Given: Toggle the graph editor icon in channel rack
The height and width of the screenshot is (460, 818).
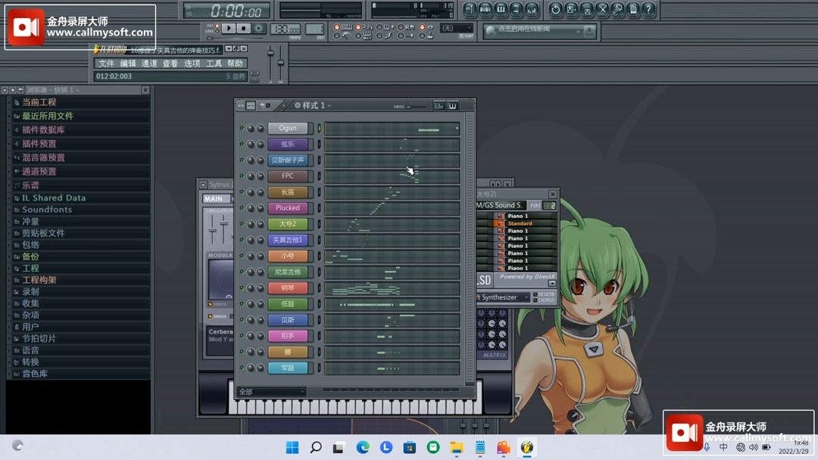Looking at the screenshot, I should 438,105.
